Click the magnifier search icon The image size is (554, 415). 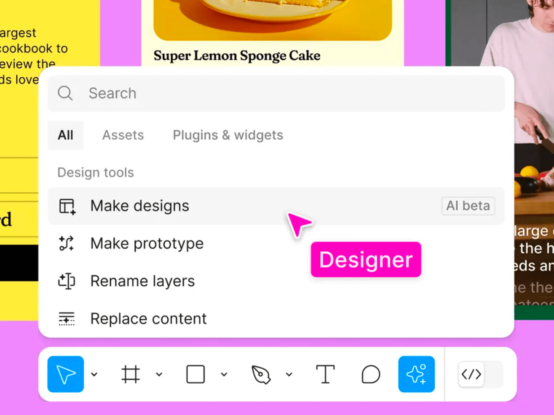click(x=65, y=93)
